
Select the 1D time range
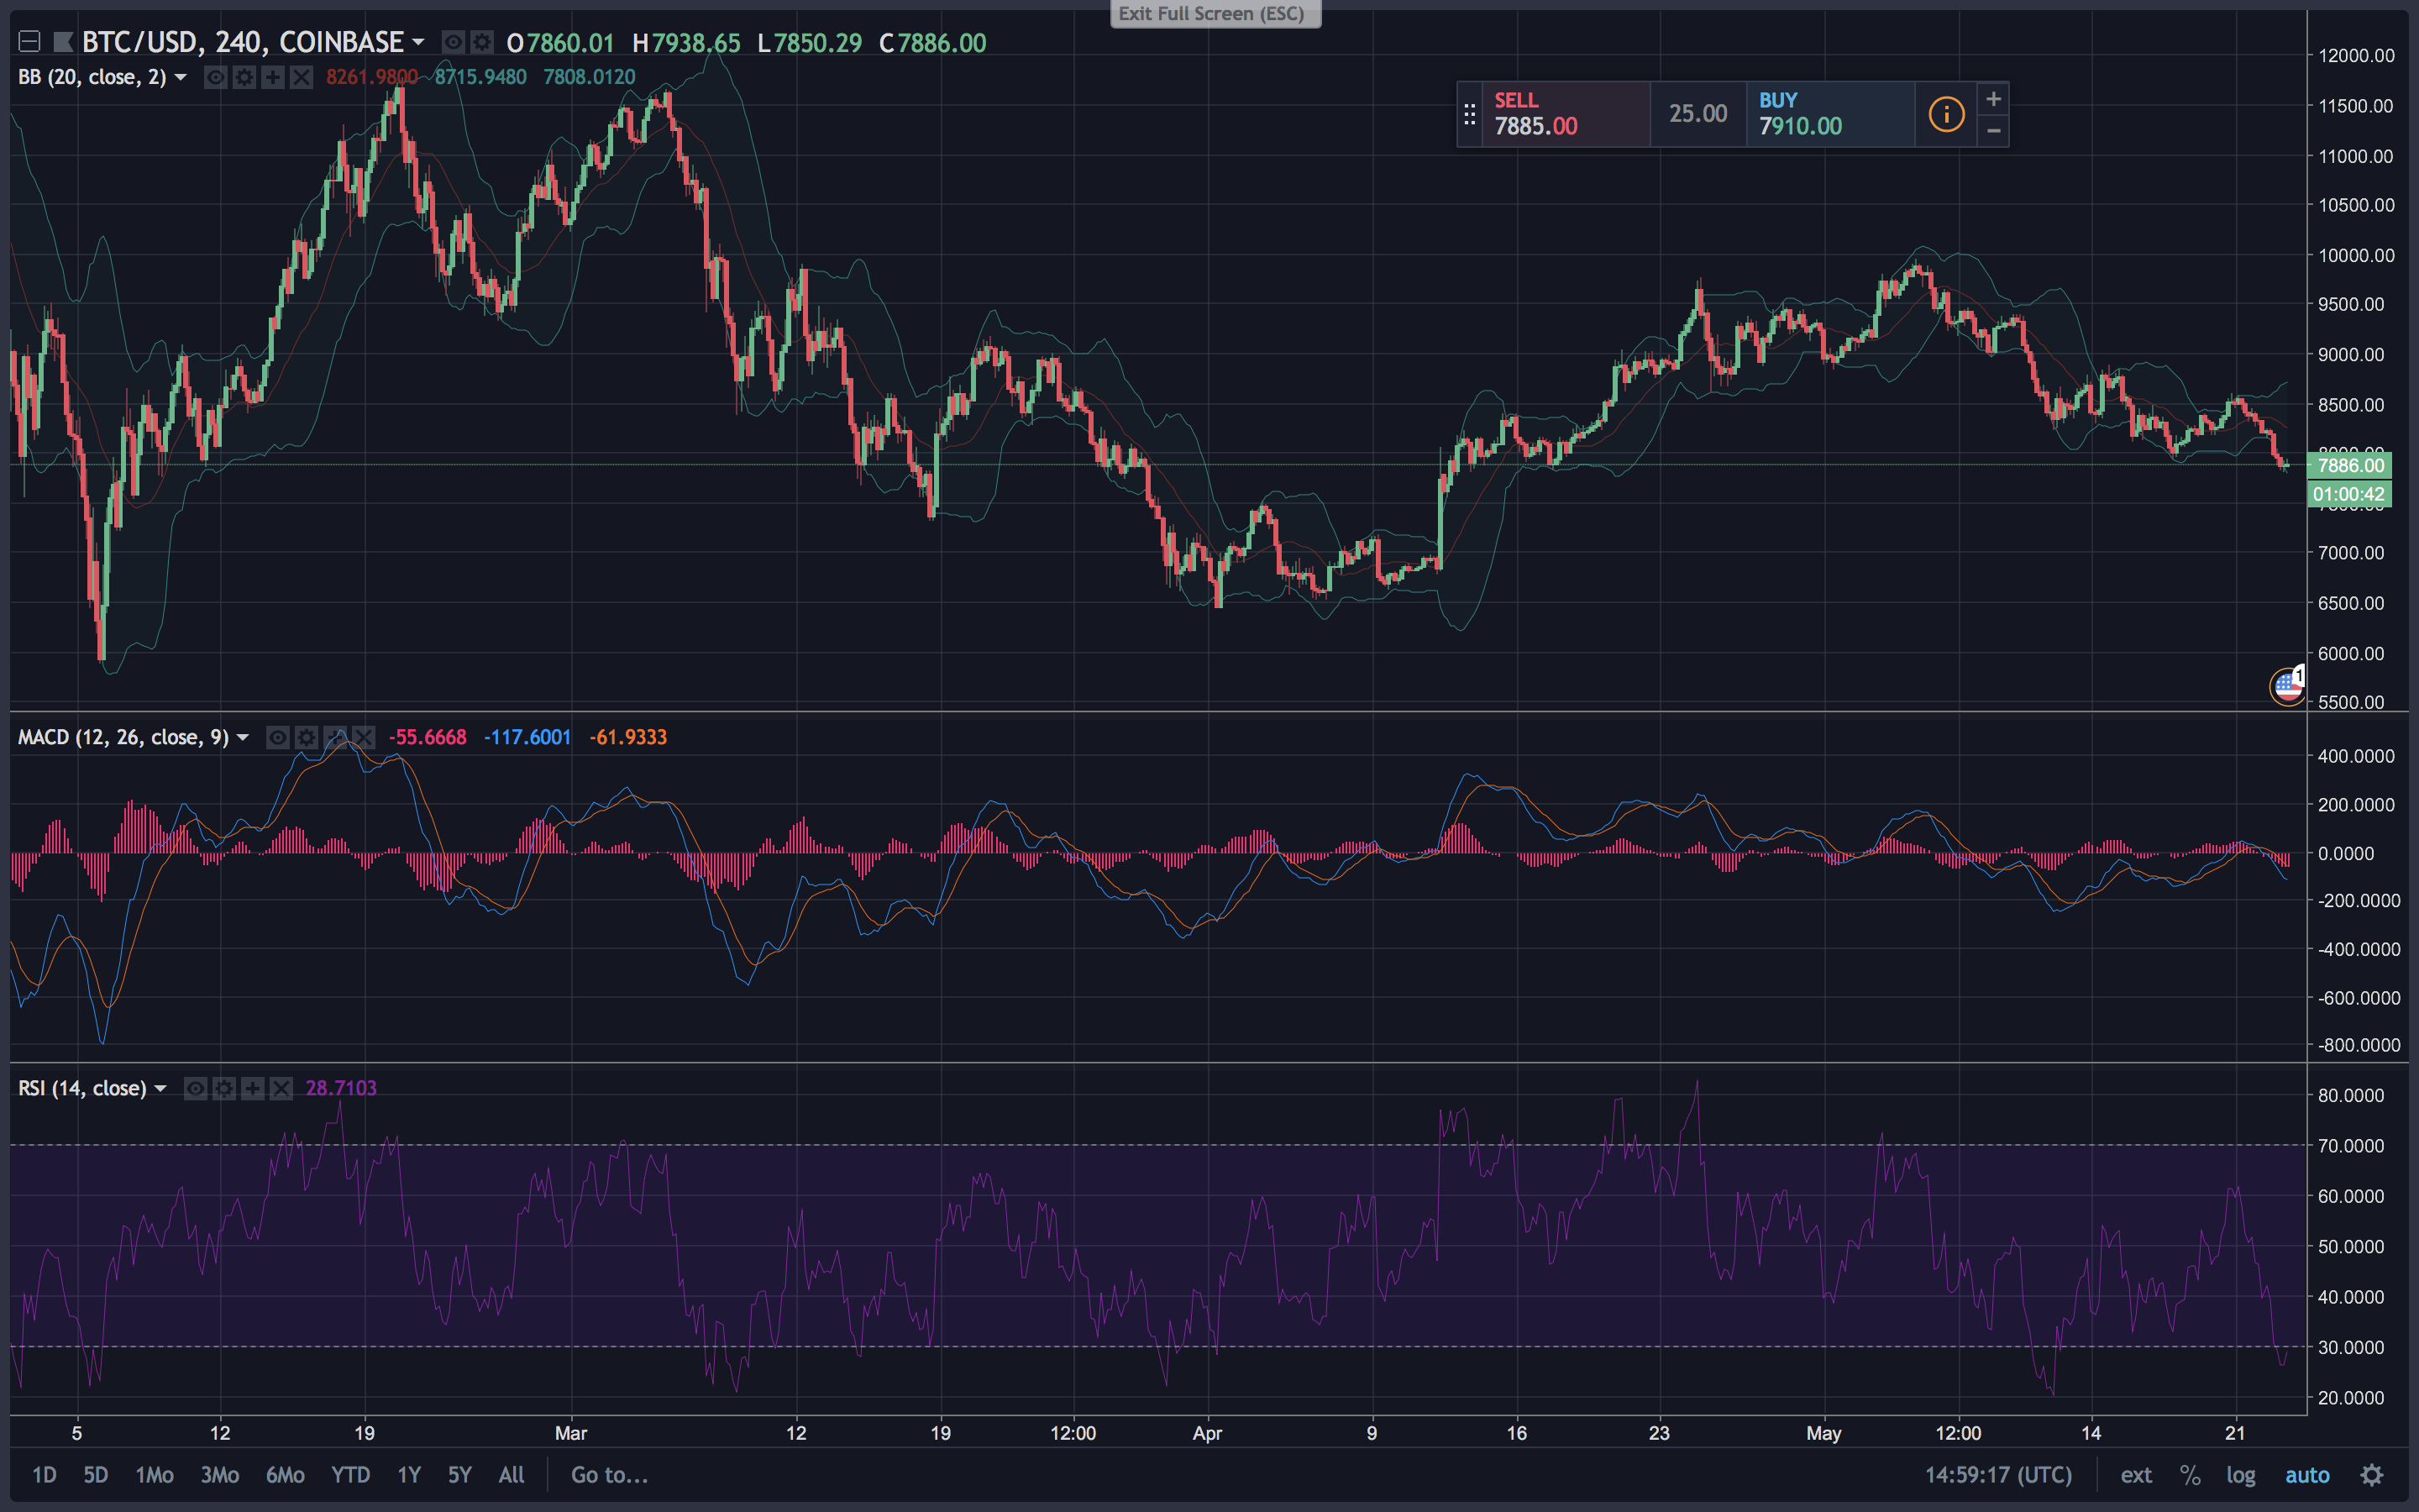point(44,1475)
